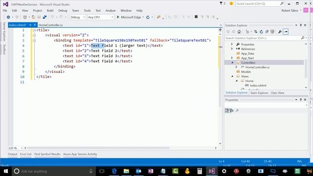Open Azure App Service Activity tab
Image resolution: width=313 pixels, height=176 pixels.
(x=80, y=154)
